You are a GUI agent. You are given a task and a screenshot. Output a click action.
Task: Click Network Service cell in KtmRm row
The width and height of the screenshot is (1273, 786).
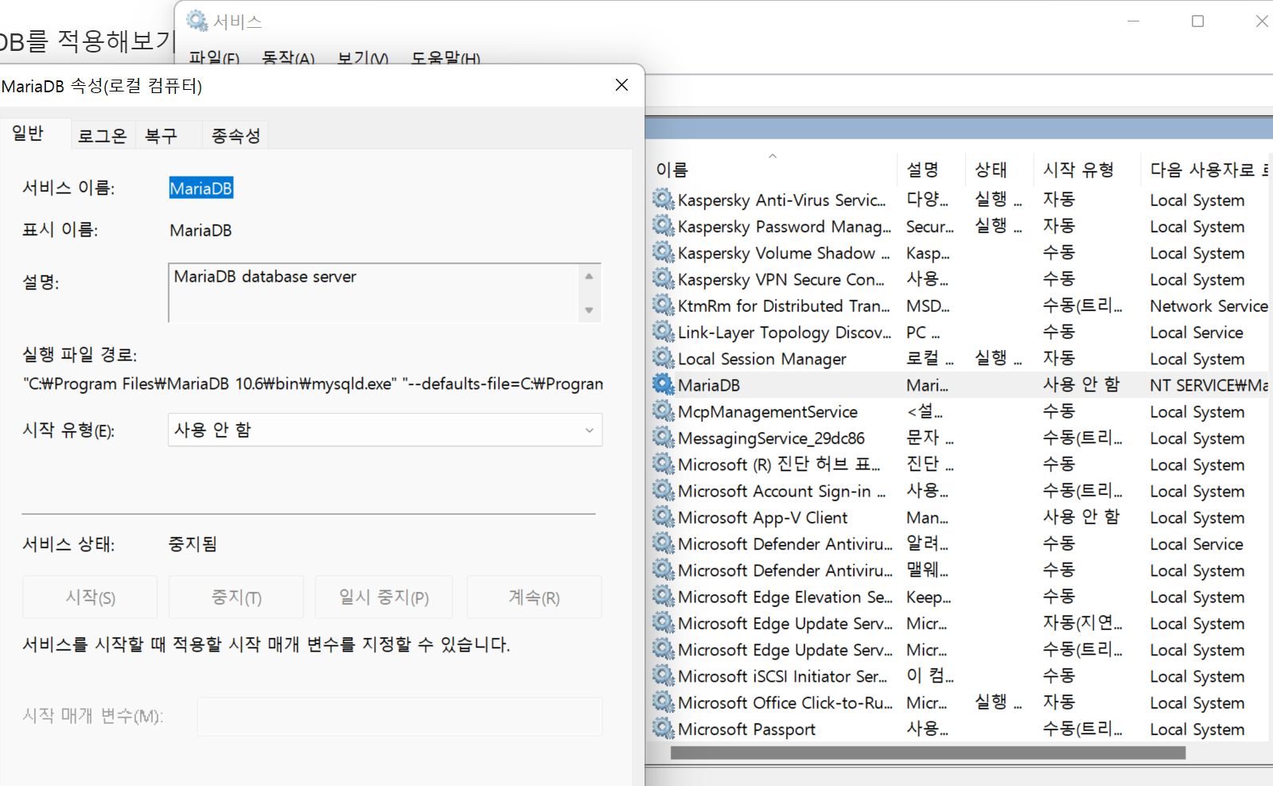[1209, 306]
